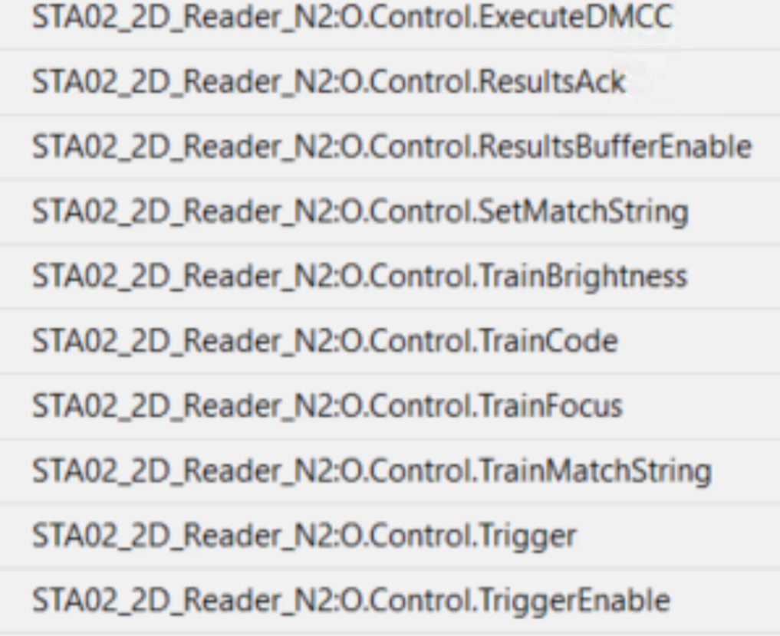The image size is (780, 636).
Task: Highlight the reader ResultsAck output row
Action: click(x=328, y=82)
